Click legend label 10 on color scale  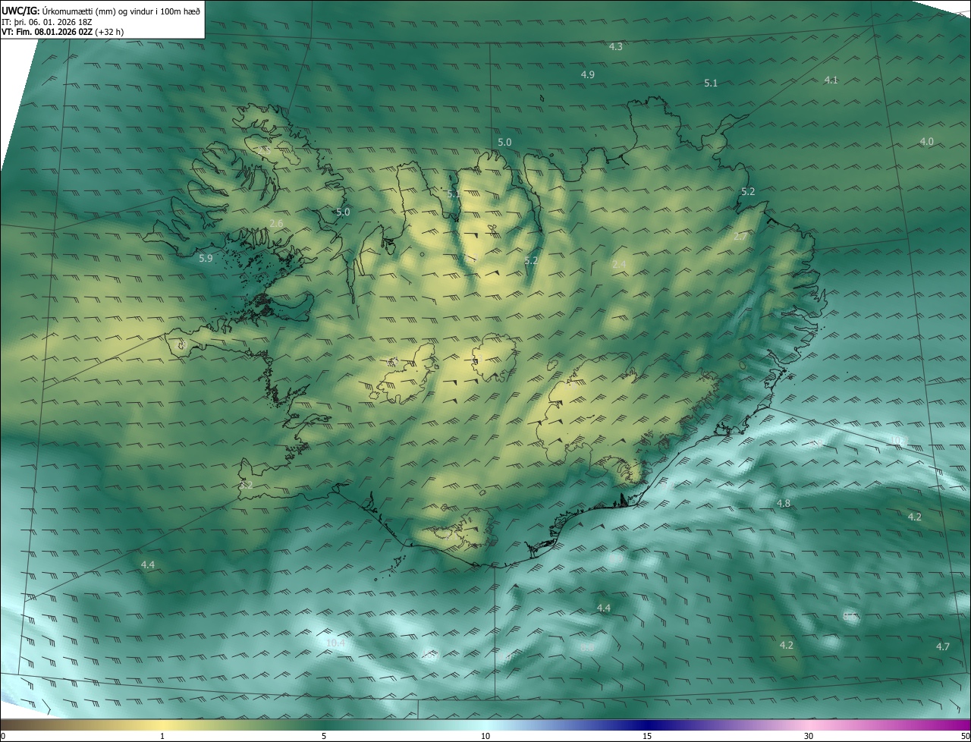pos(485,736)
